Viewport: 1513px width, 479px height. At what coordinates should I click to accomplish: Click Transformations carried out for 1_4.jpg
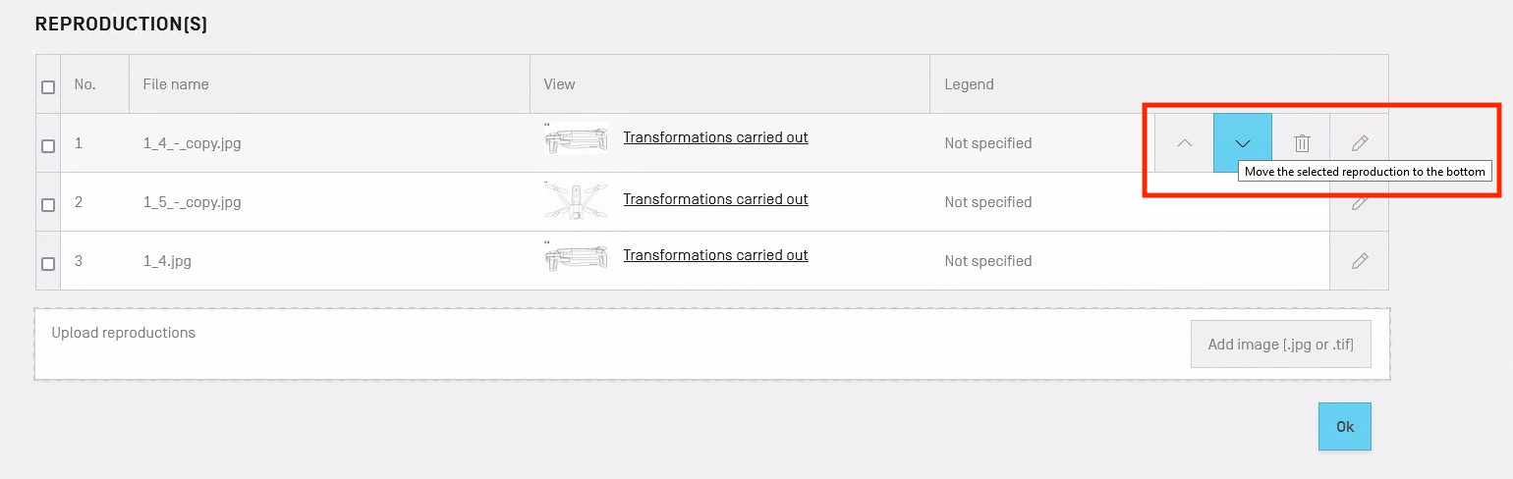(x=715, y=255)
